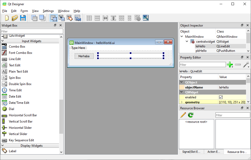This screenshot has height=160, width=251.
Task: Select the Edit Widgets mode icon
Action: (x=54, y=18)
